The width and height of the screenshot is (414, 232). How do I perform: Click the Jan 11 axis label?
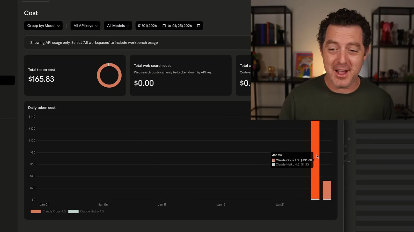(162, 204)
